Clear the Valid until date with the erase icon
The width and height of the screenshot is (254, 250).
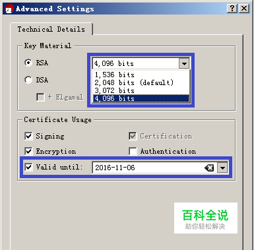209,168
